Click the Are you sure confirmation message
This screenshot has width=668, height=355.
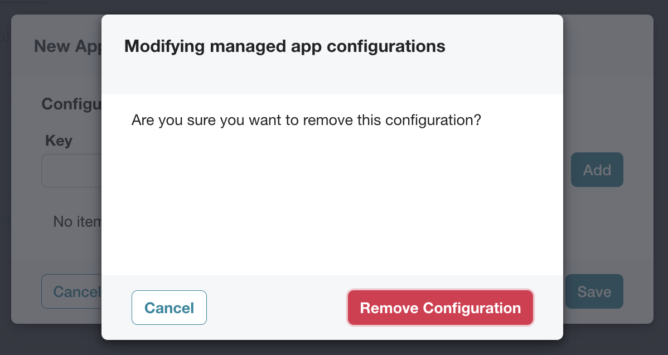coord(306,121)
